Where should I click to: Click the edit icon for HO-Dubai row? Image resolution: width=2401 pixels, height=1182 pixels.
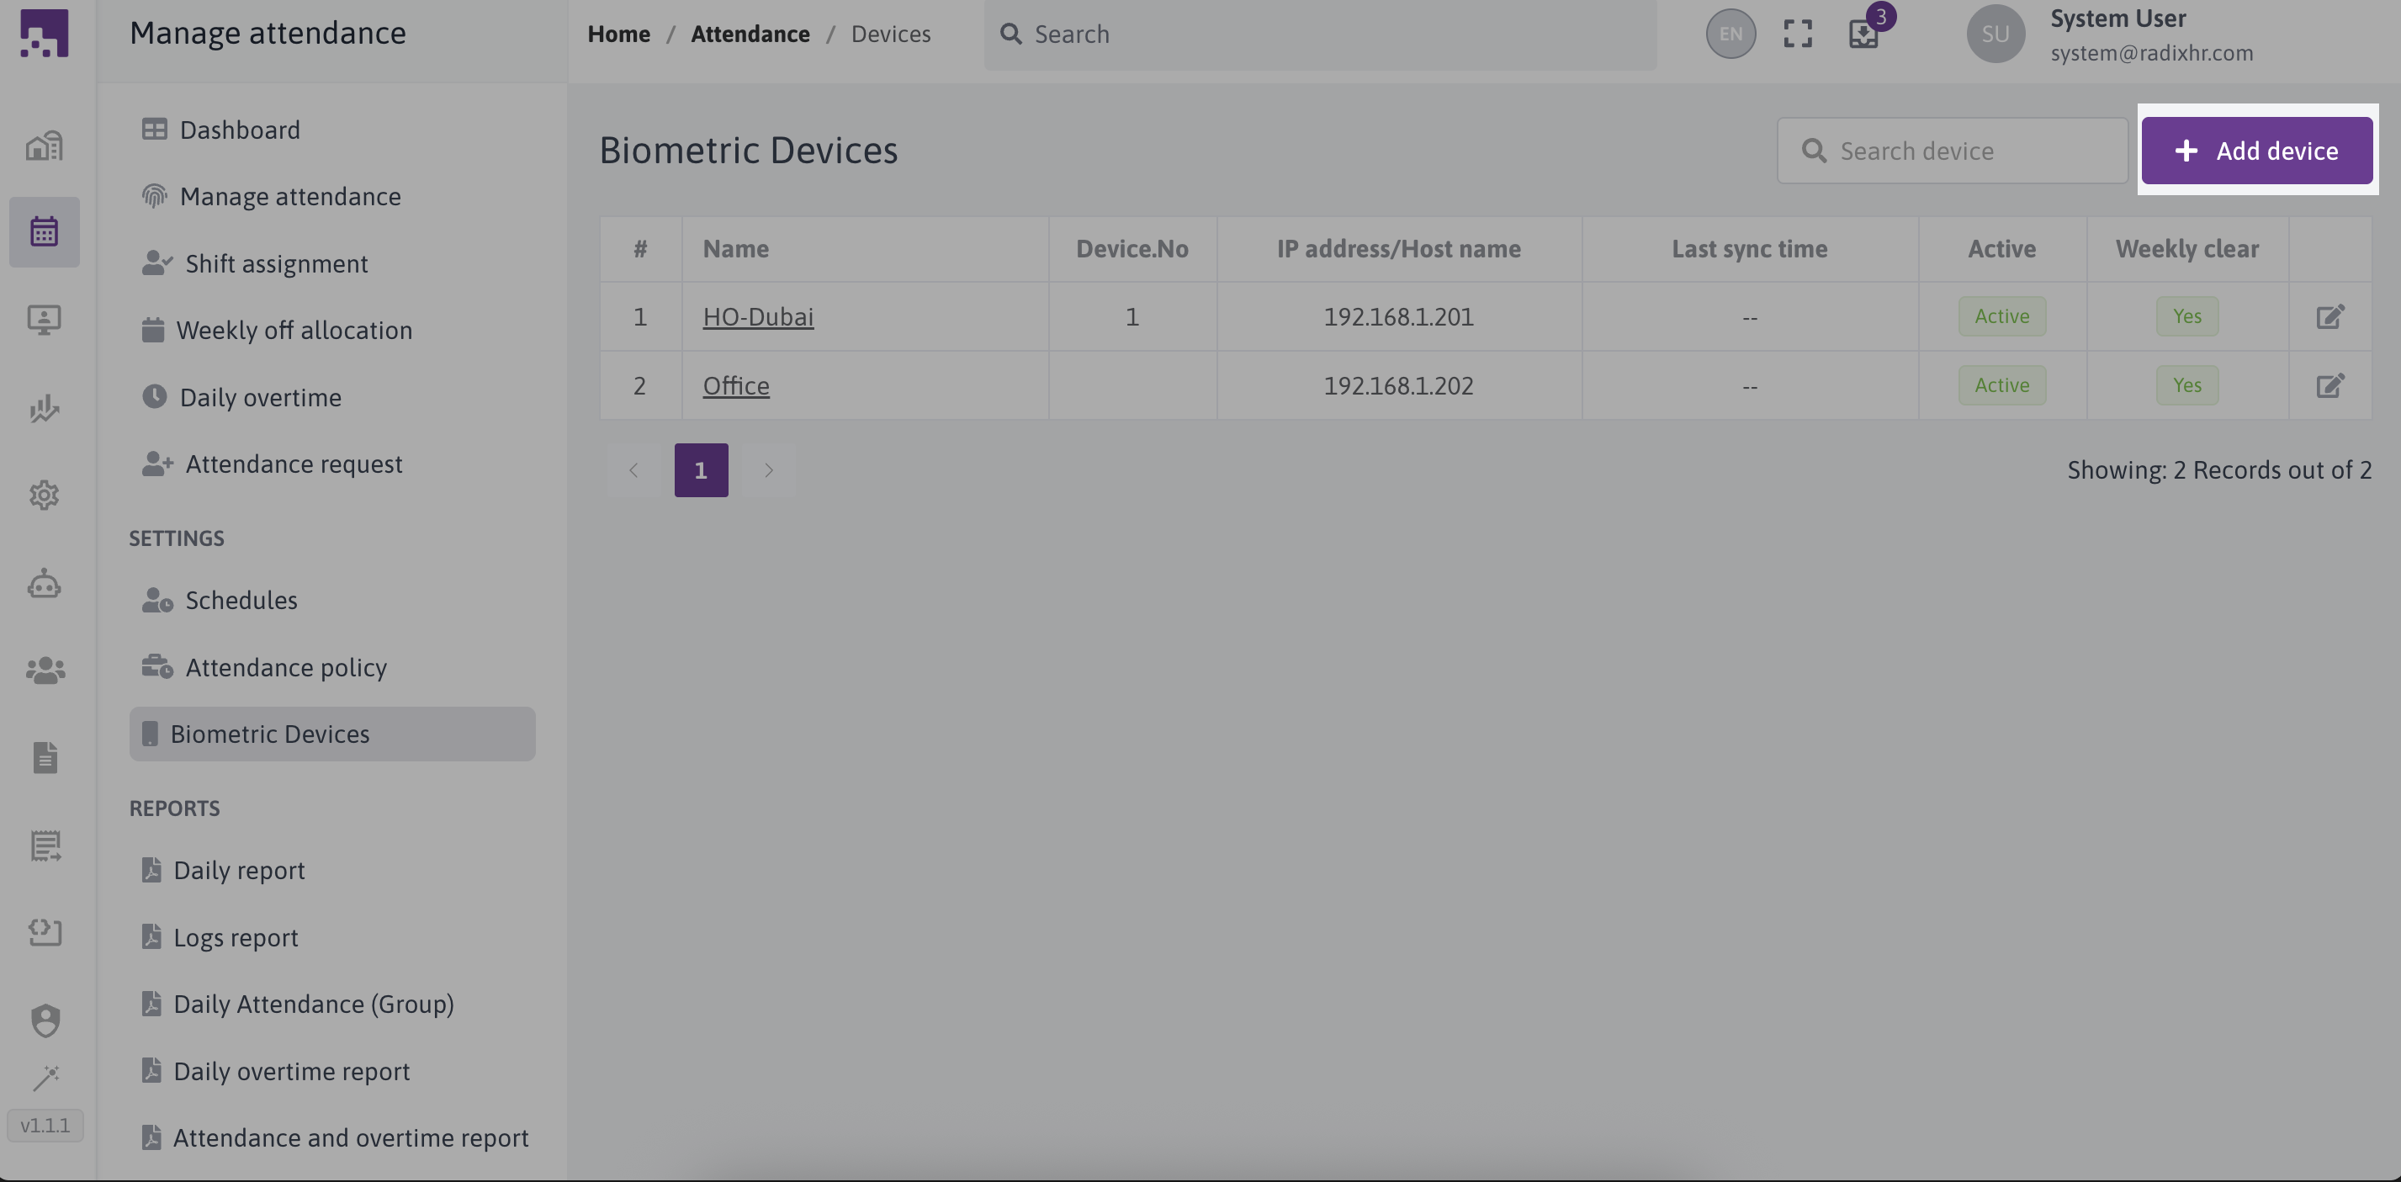pos(2329,317)
